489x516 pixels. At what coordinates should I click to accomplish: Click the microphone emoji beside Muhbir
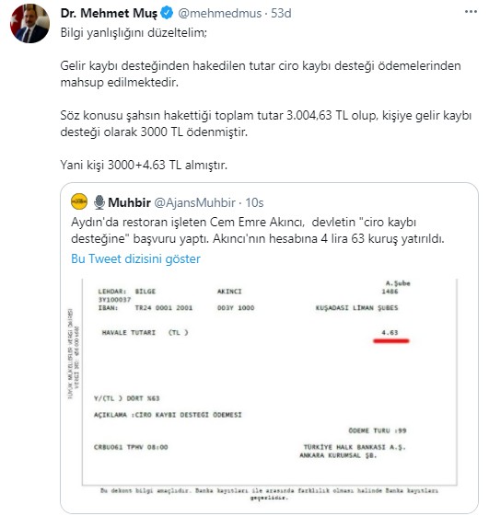tap(99, 202)
